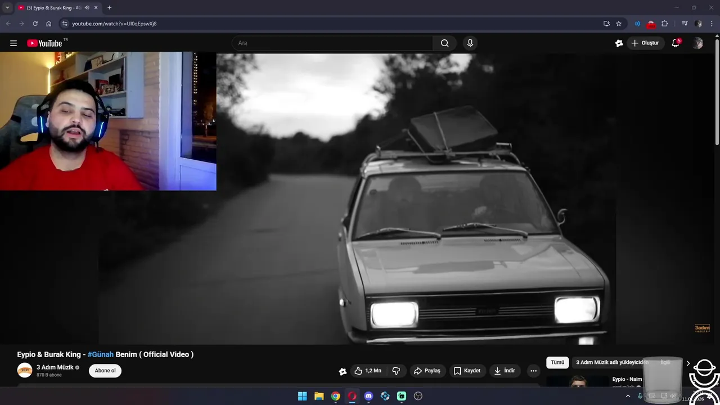Like the video (1,2 Mn)
720x405 pixels.
tap(367, 371)
